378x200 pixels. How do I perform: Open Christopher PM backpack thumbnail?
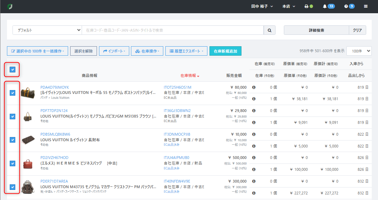(28, 187)
